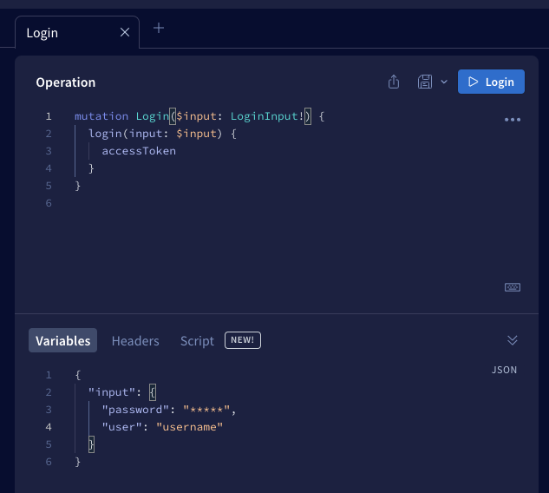Click the save operation disk icon
Image resolution: width=549 pixels, height=493 pixels.
coord(425,82)
